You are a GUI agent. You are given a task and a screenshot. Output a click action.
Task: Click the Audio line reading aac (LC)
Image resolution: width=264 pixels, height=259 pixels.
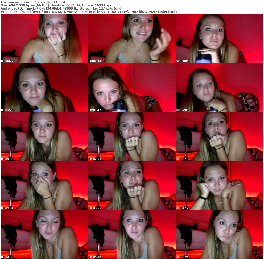(x=61, y=9)
